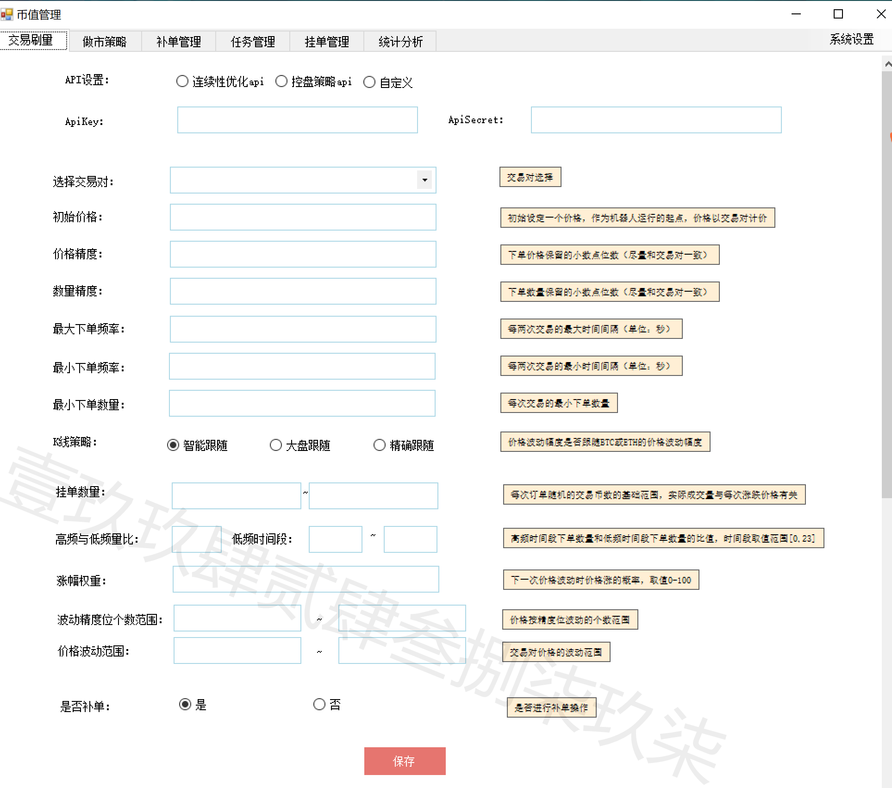Click the 交易对选择 button
Image resolution: width=892 pixels, height=788 pixels.
(530, 177)
